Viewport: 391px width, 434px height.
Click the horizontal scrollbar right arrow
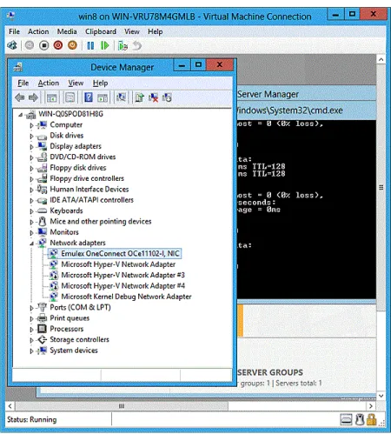click(371, 406)
